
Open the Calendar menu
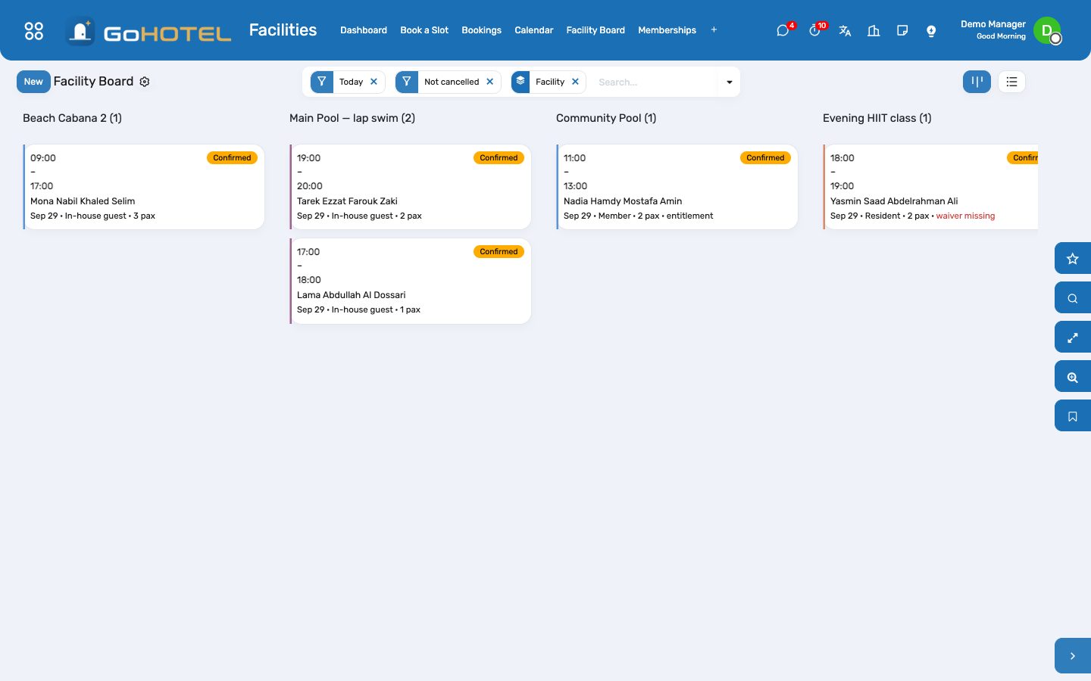[533, 30]
